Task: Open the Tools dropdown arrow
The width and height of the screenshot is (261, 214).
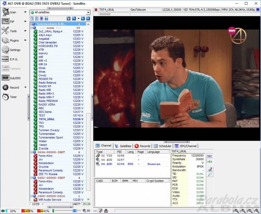Action: click(25, 31)
